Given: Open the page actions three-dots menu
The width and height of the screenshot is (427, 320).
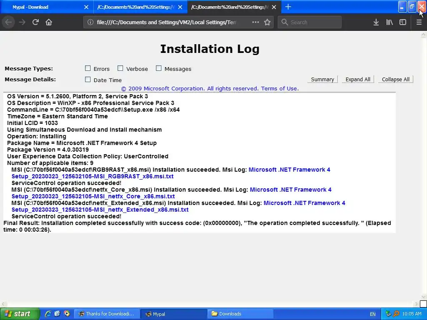Looking at the screenshot, I should pyautogui.click(x=256, y=22).
